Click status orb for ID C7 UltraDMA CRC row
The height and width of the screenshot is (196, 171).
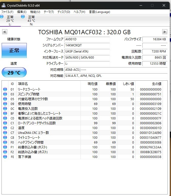(5, 133)
